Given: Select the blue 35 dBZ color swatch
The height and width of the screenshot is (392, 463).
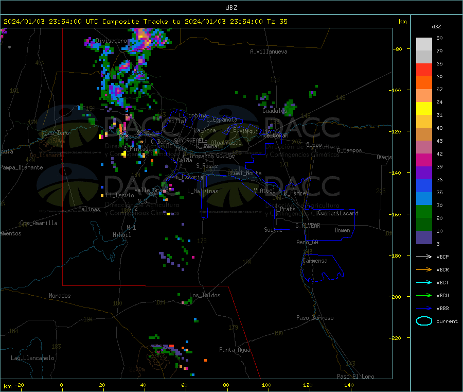Looking at the screenshot, I should pyautogui.click(x=424, y=185).
